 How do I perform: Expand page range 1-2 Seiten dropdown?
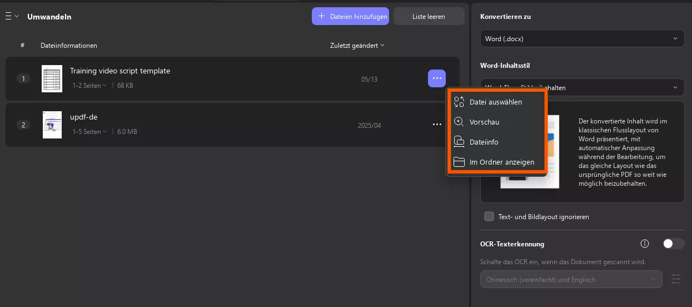tap(89, 86)
